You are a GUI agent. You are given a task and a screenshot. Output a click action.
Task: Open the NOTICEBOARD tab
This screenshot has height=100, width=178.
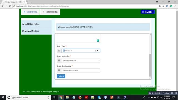click(x=50, y=12)
